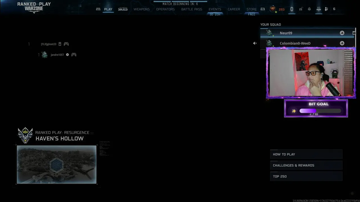Viewport: 360px width, 202px height.
Task: Click the BIT GOAL star icon
Action: tap(294, 111)
